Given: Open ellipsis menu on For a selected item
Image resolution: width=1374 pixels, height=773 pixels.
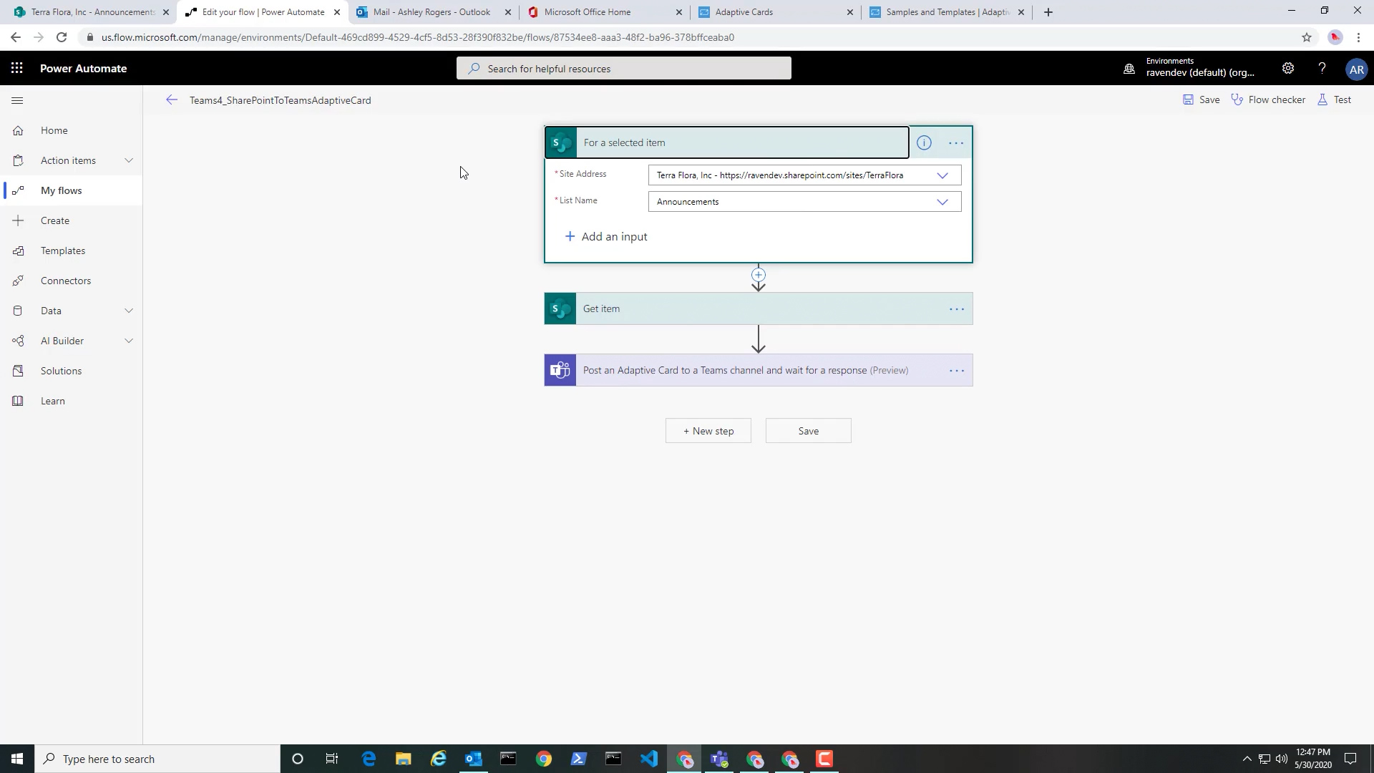Looking at the screenshot, I should pos(956,143).
